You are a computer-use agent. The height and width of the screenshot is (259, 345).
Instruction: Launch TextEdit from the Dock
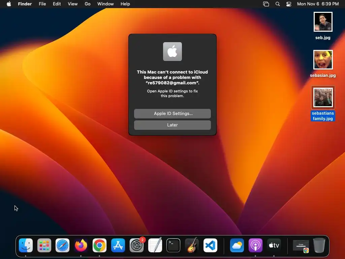tap(155, 246)
